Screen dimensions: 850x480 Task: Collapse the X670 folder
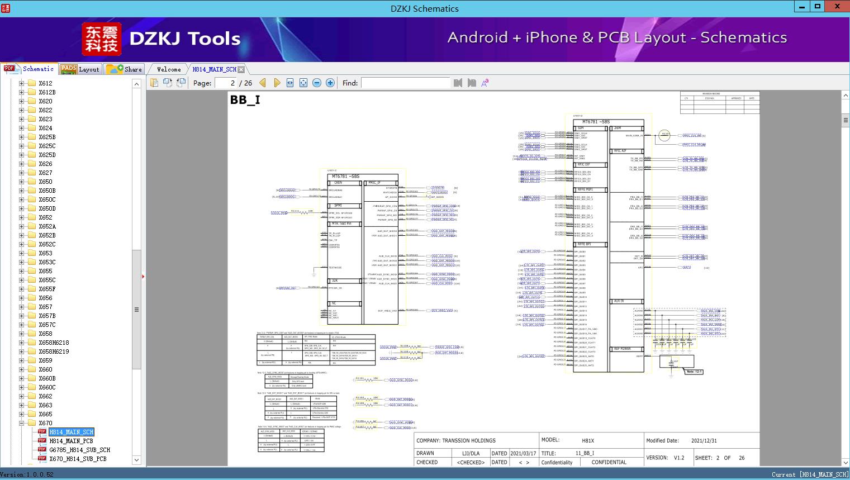[22, 423]
